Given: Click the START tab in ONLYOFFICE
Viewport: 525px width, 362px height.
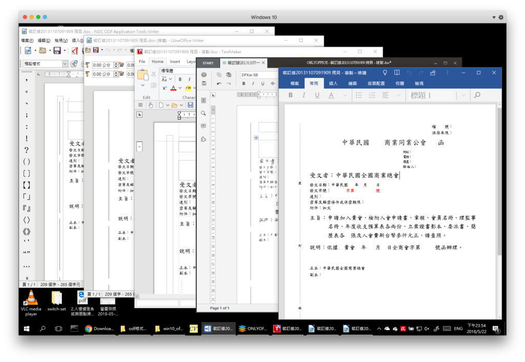Looking at the screenshot, I should coord(208,63).
